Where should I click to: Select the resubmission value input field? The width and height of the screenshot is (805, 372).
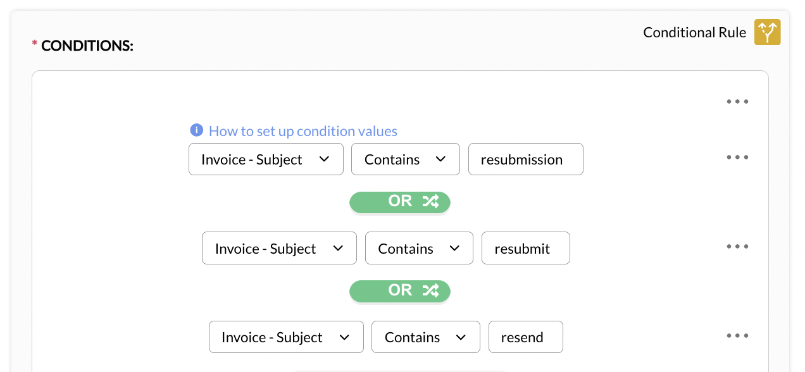(526, 159)
